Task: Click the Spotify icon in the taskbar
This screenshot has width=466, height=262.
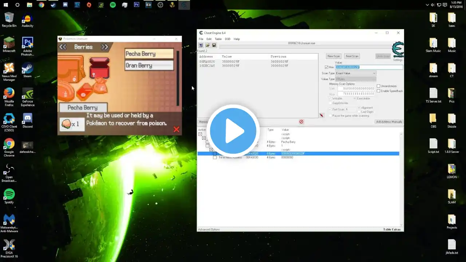Action: (113, 5)
